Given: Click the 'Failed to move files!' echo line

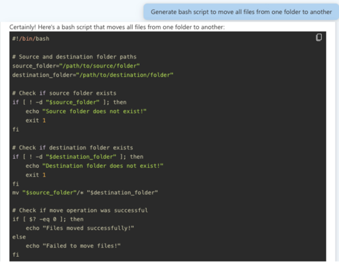Looking at the screenshot, I should [x=73, y=246].
